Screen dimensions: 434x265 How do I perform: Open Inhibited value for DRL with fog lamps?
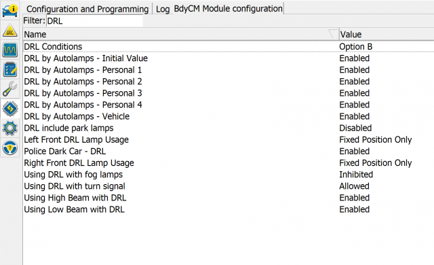[x=356, y=175]
